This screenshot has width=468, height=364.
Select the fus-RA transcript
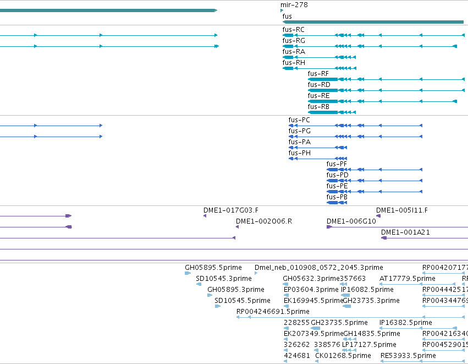click(x=319, y=57)
